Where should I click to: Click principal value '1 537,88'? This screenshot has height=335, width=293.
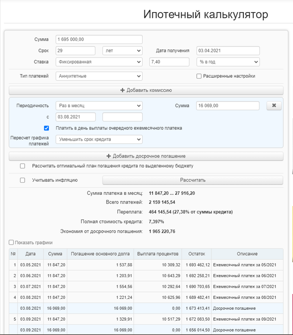124,265
